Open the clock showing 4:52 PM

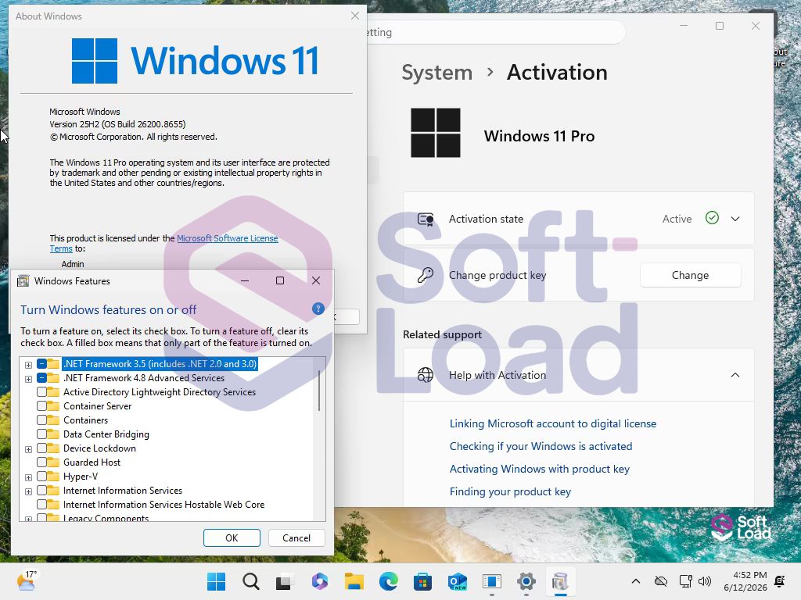click(x=745, y=581)
